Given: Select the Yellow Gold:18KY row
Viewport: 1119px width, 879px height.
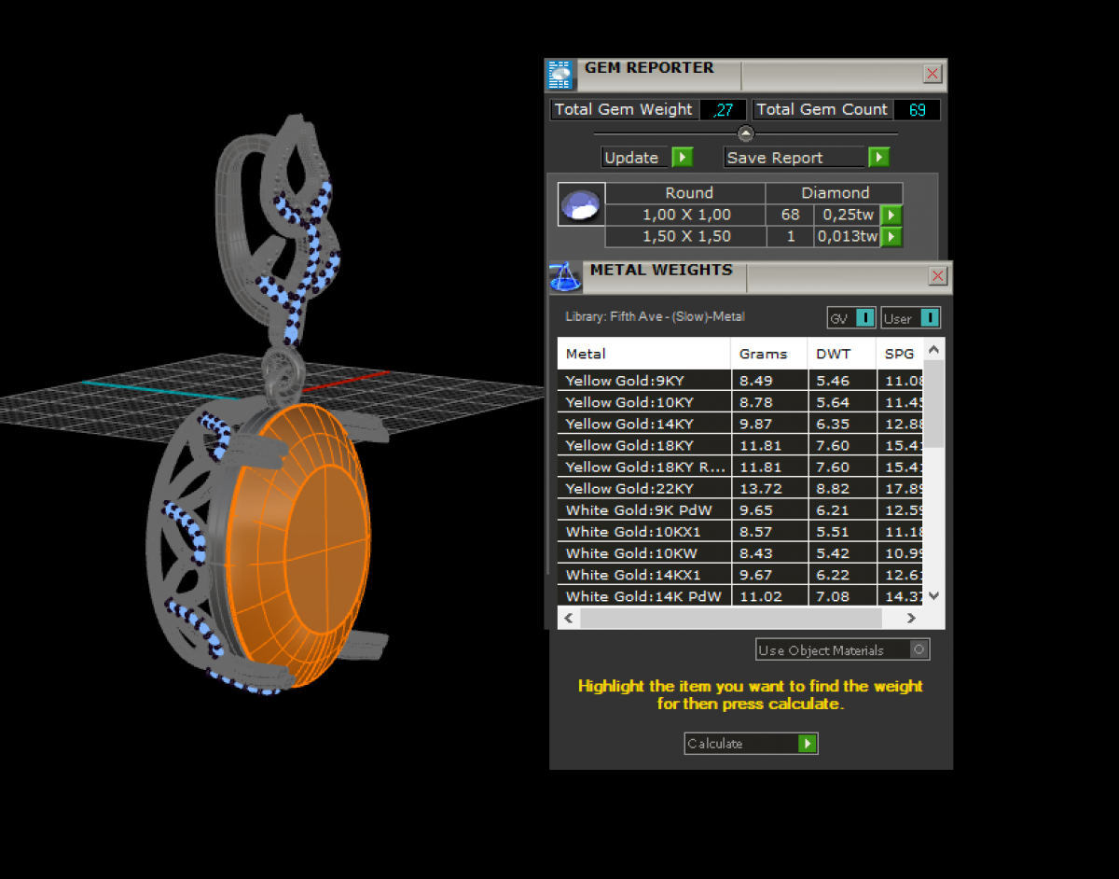Looking at the screenshot, I should click(741, 445).
